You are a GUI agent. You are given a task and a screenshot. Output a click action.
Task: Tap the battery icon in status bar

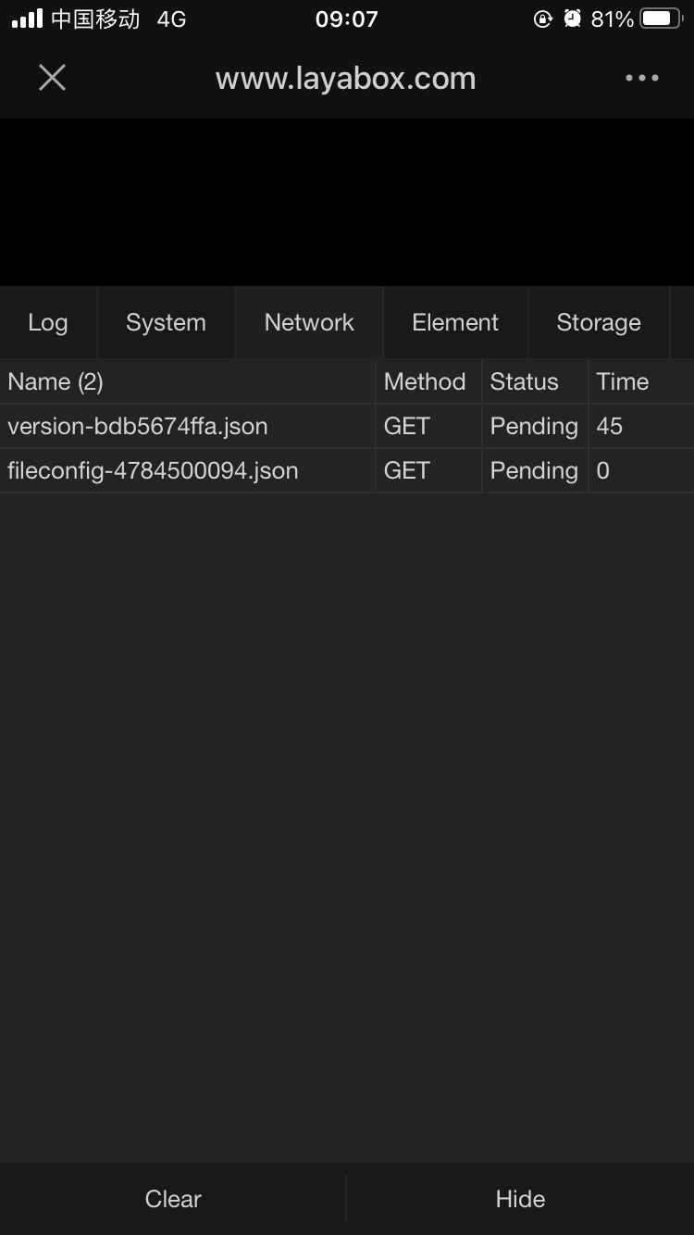pos(661,19)
